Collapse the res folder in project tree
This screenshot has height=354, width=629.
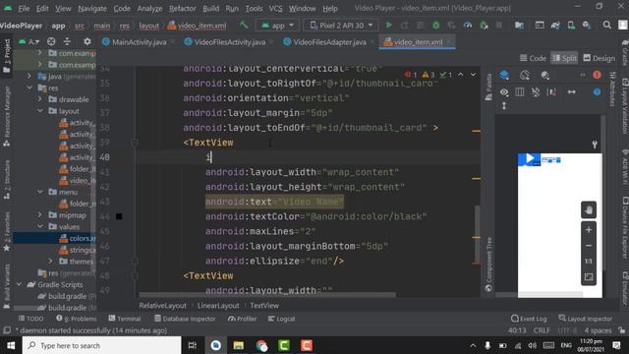coord(29,88)
